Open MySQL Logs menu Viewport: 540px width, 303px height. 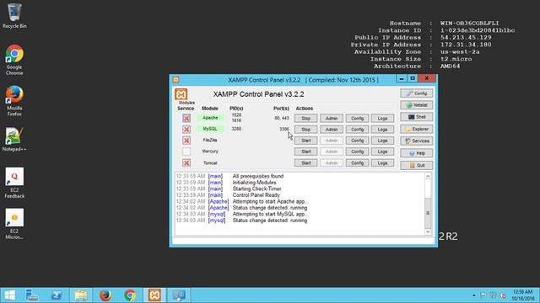click(382, 130)
